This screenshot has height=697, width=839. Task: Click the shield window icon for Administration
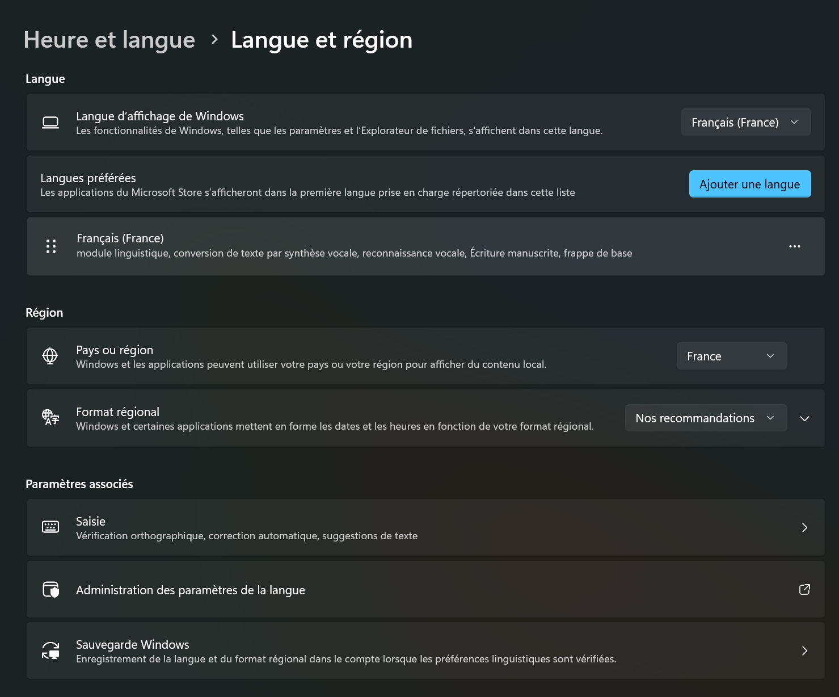(50, 590)
